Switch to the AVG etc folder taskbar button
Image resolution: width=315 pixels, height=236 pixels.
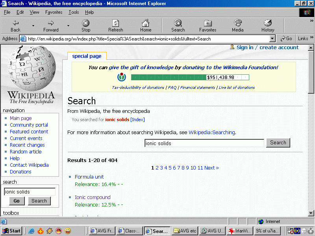pyautogui.click(x=185, y=231)
